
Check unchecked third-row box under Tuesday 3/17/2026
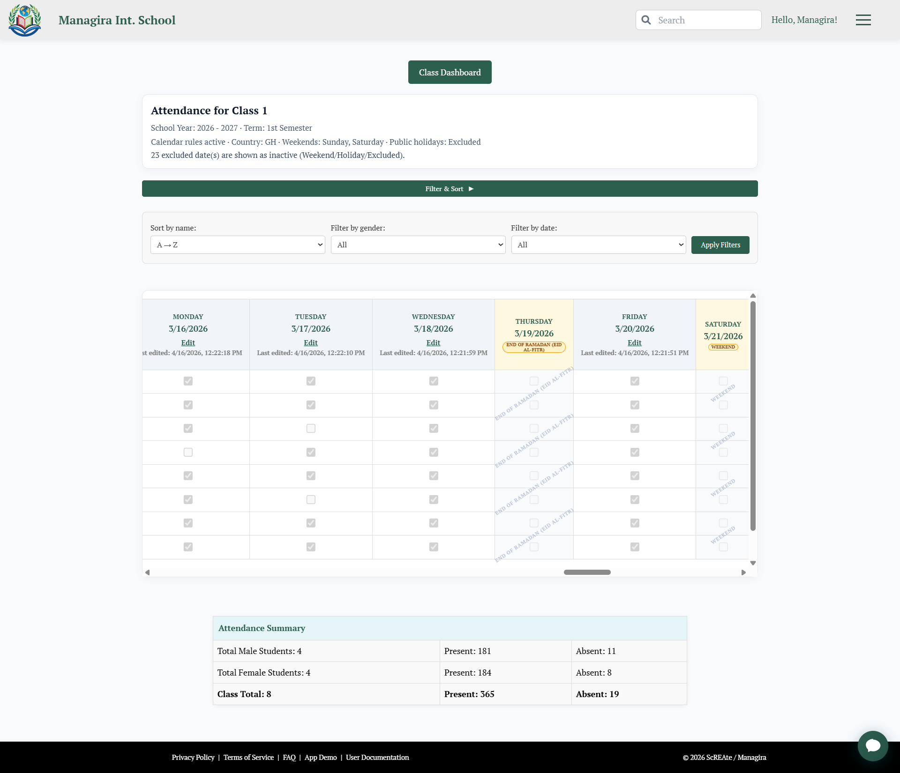pyautogui.click(x=311, y=429)
